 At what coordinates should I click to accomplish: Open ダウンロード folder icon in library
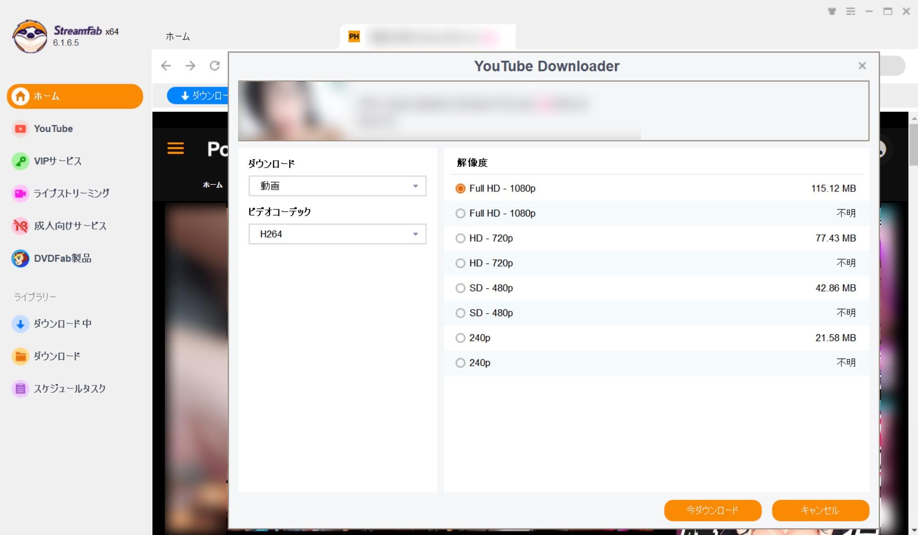pyautogui.click(x=20, y=356)
